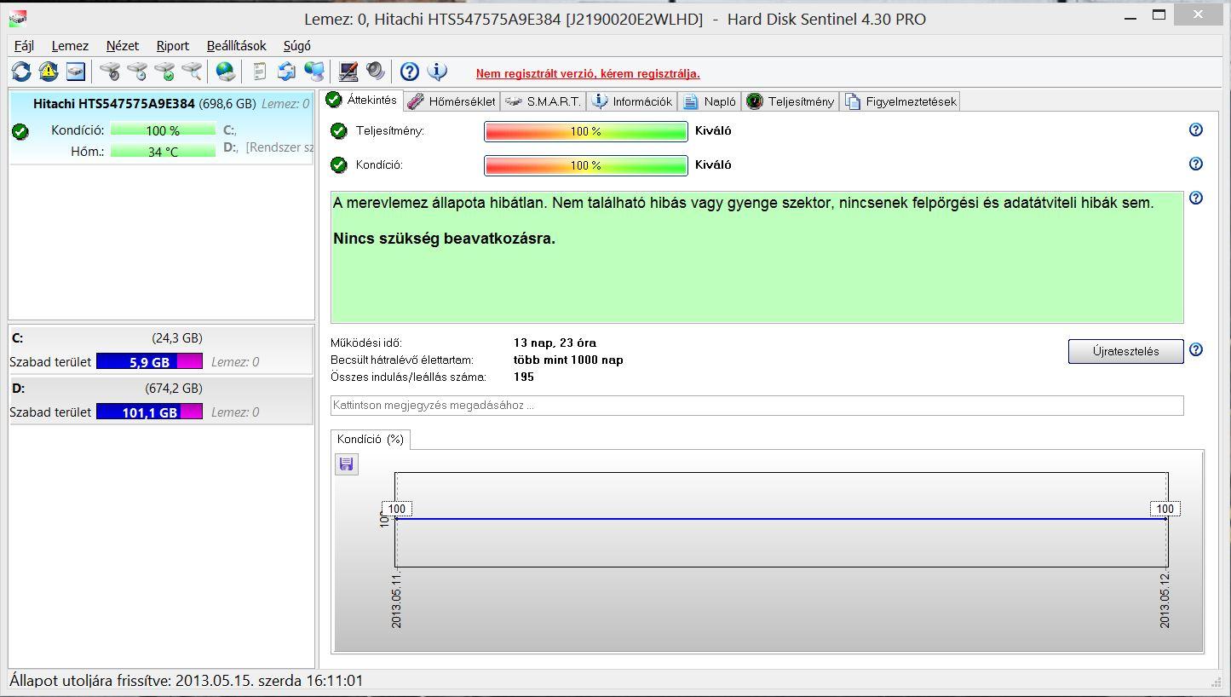Click the több mint 1000 nap lifetime value
Screen dimensions: 1231x697
click(568, 360)
